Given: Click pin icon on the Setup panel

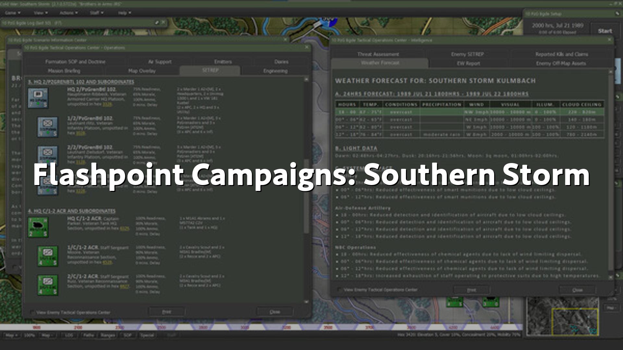Looking at the screenshot, I should click(617, 14).
